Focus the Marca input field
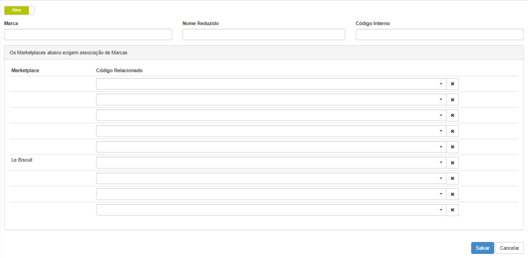 (x=88, y=34)
